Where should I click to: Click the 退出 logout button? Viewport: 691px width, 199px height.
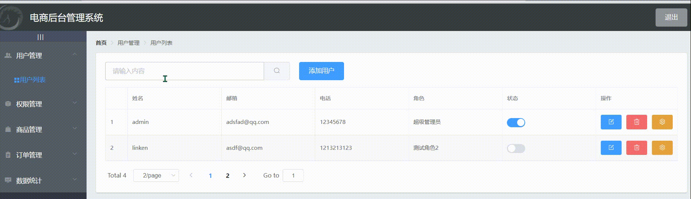pos(671,17)
